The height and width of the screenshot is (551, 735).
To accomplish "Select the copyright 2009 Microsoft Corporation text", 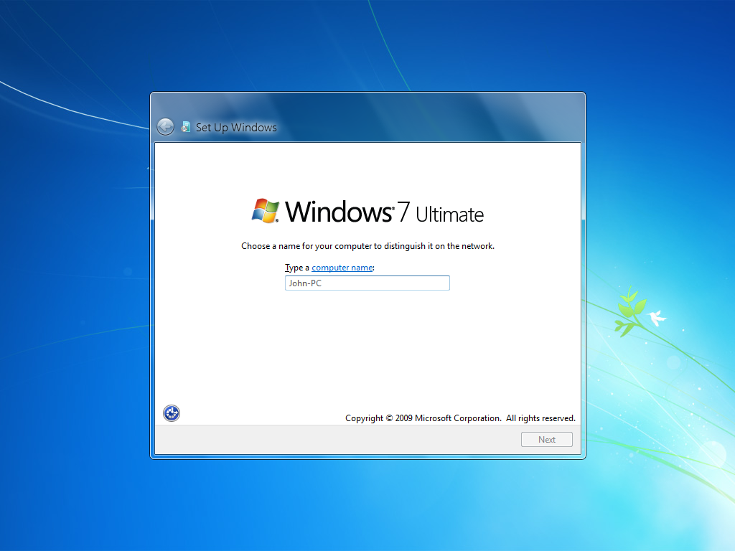I will (x=460, y=418).
